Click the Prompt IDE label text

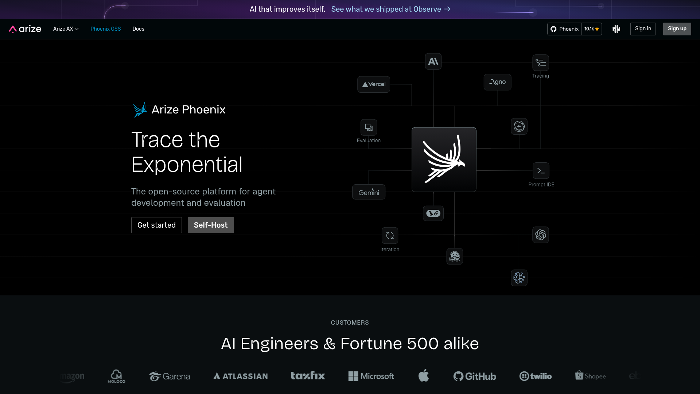coord(541,185)
